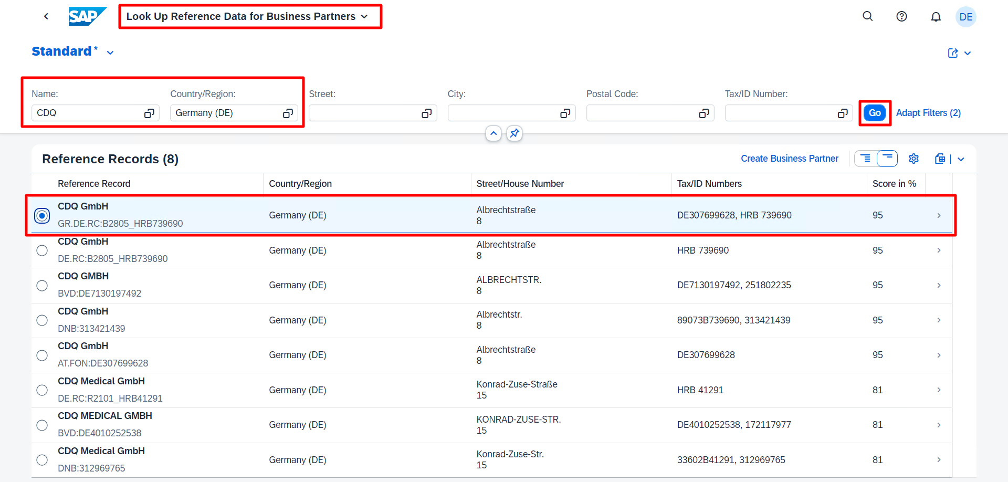Open value help for Name field
This screenshot has height=482, width=1008.
(149, 113)
